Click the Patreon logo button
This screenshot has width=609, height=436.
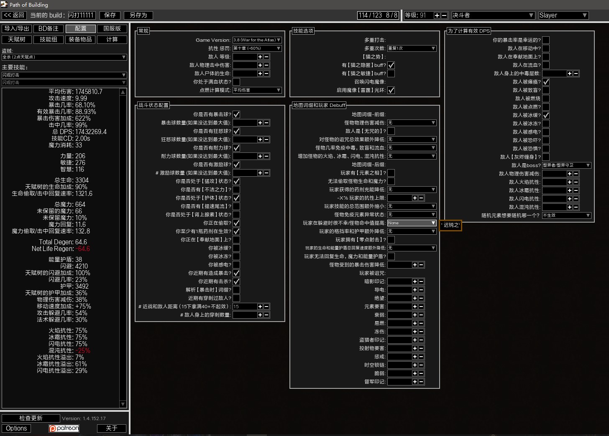tap(64, 428)
